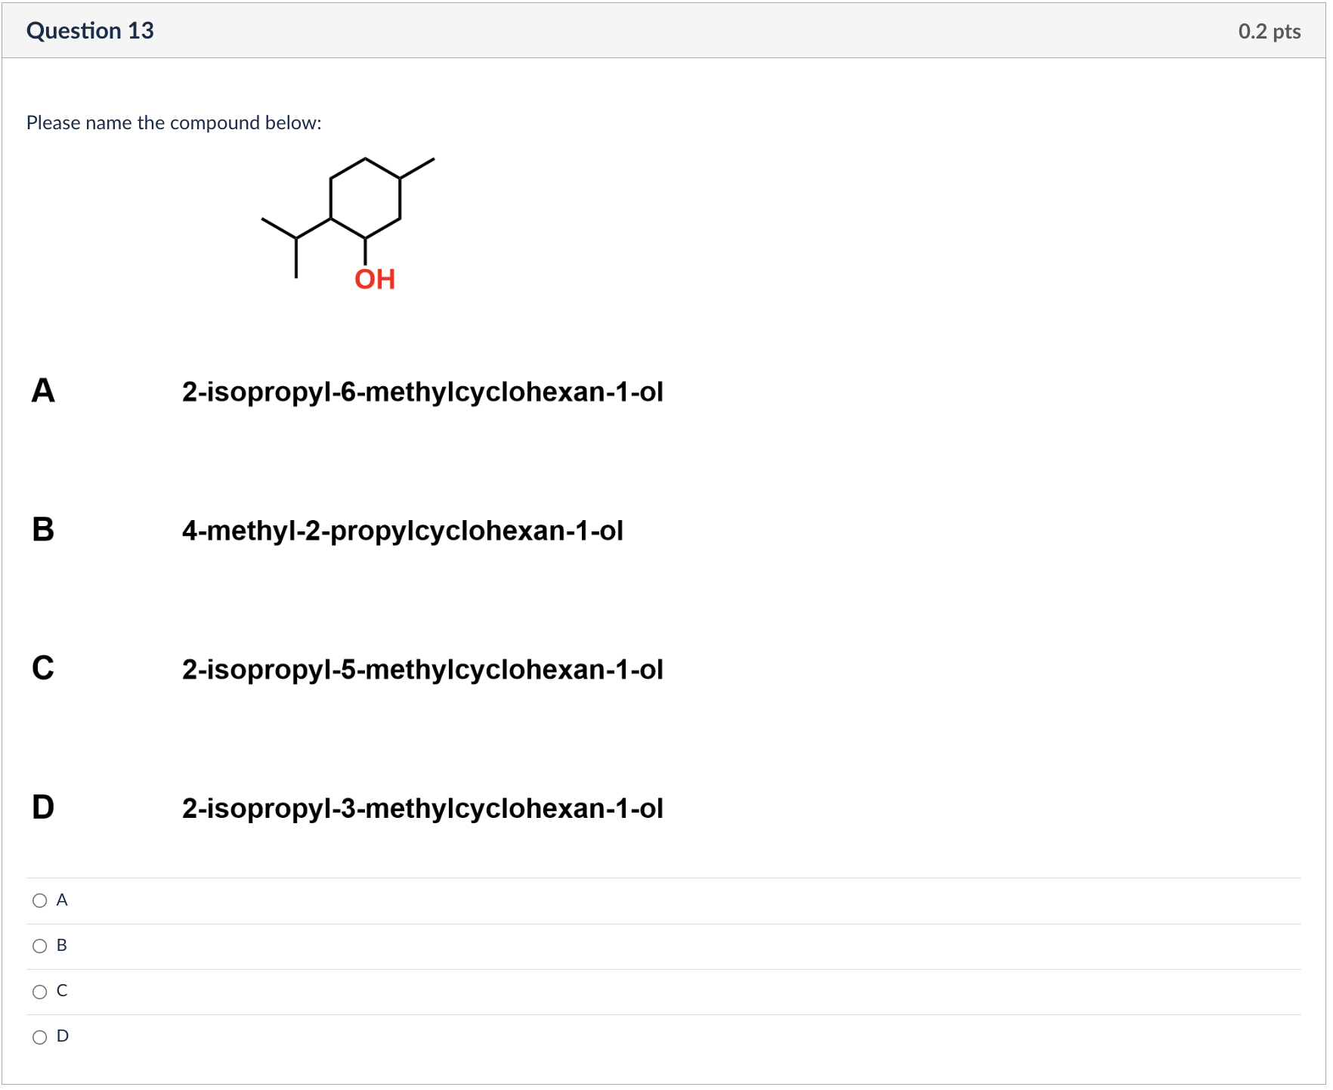
Task: Click 4-methyl-2-propylcyclohexan-1-ol answer
Action: tap(402, 530)
